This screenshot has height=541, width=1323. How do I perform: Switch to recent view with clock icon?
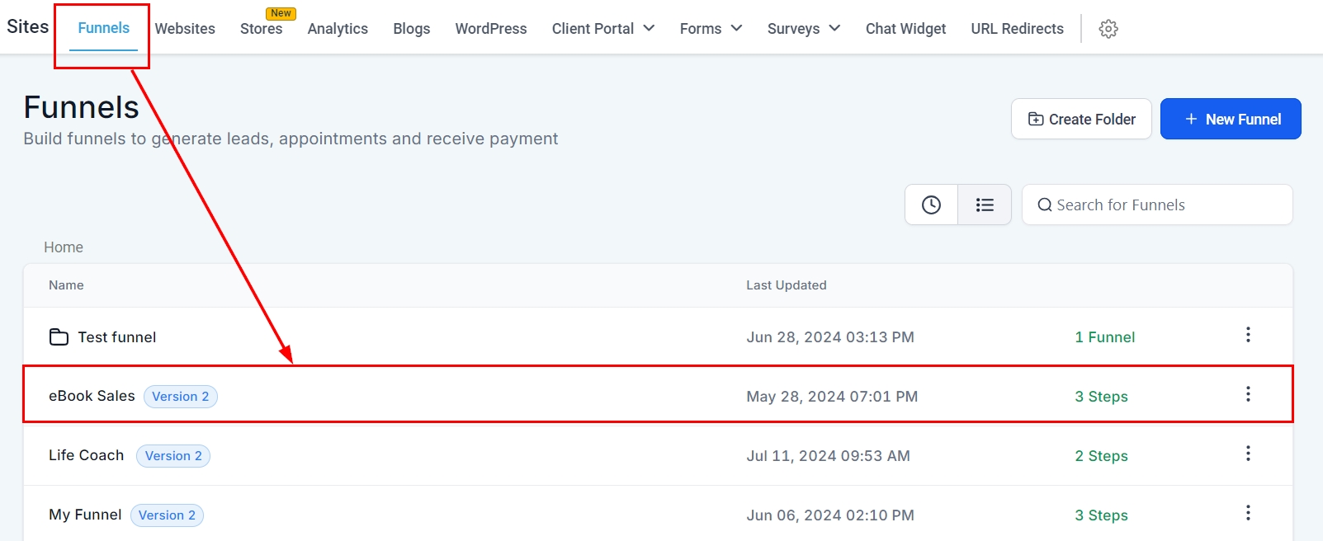click(x=931, y=205)
